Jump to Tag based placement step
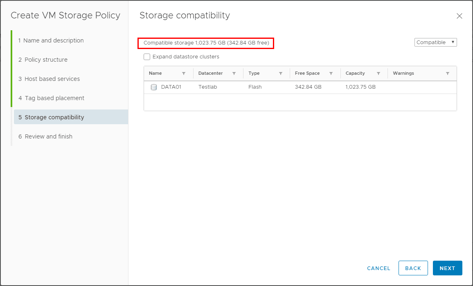 click(54, 98)
